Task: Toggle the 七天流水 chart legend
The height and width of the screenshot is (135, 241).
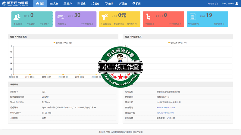Action: [x=62, y=43]
